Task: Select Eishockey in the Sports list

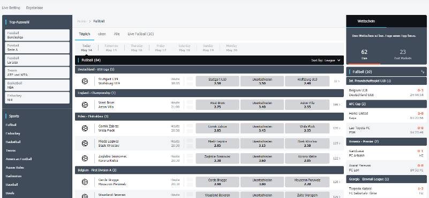Action: point(13,133)
